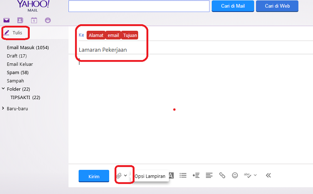
Task: Click the indent icon
Action: (196, 175)
